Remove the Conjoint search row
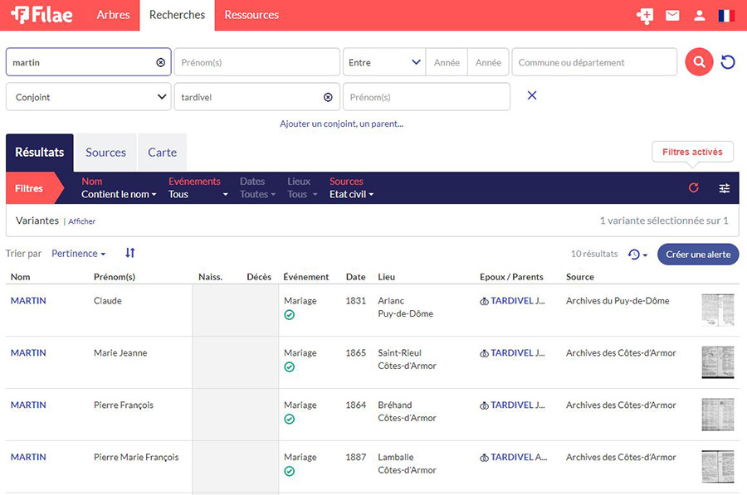 [532, 96]
